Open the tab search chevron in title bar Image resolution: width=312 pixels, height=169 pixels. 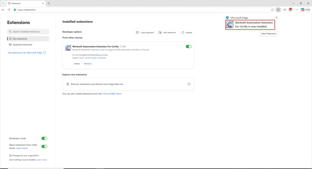[x=3, y=3]
